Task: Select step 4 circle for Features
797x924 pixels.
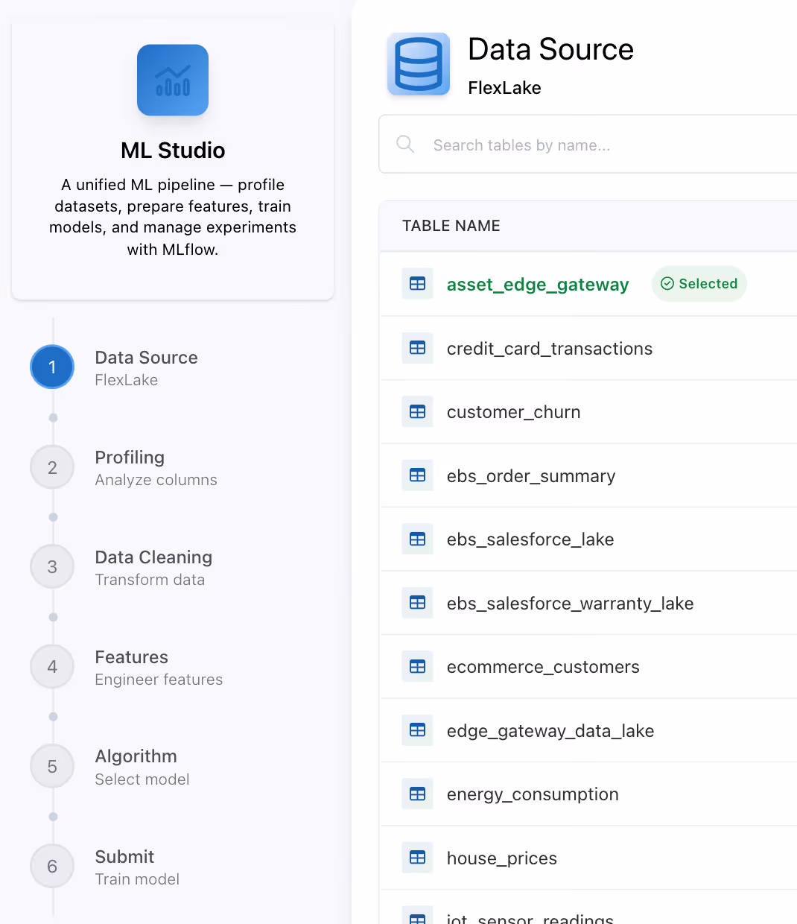Action: 52,666
